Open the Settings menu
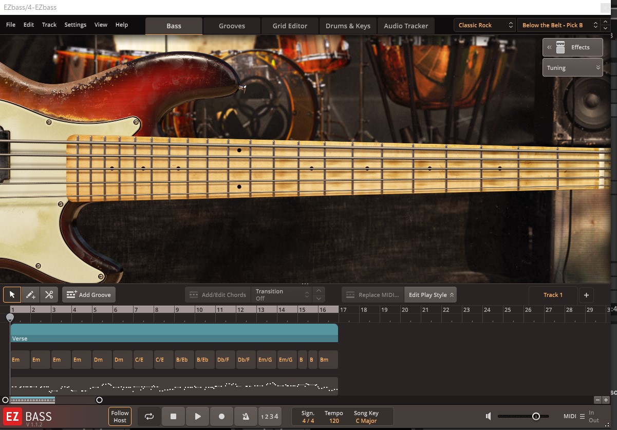The height and width of the screenshot is (430, 617). coord(76,25)
